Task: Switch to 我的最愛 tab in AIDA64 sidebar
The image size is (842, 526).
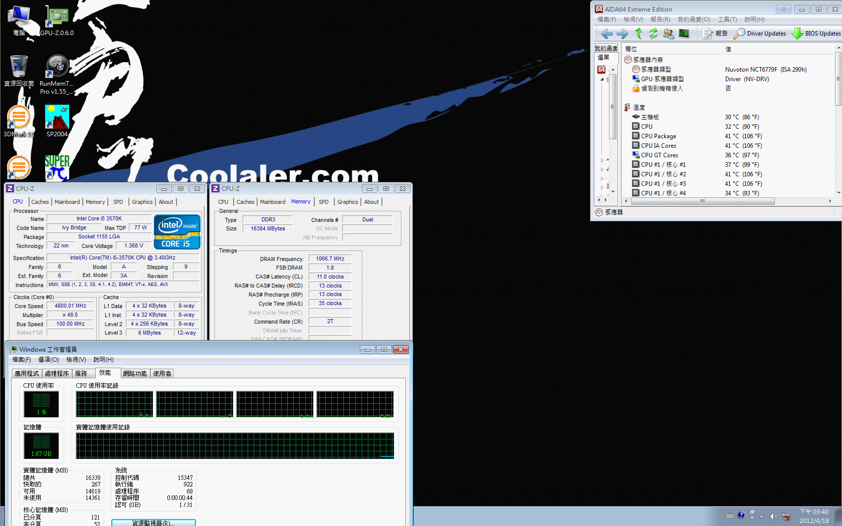Action: tap(606, 48)
